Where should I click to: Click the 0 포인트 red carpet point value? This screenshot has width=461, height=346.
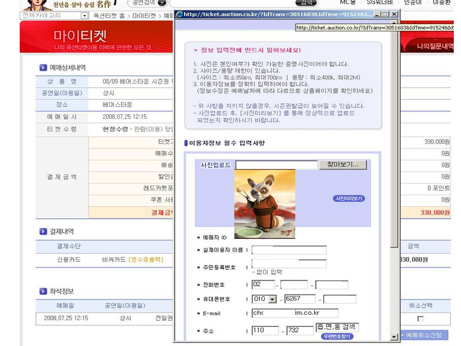point(438,188)
